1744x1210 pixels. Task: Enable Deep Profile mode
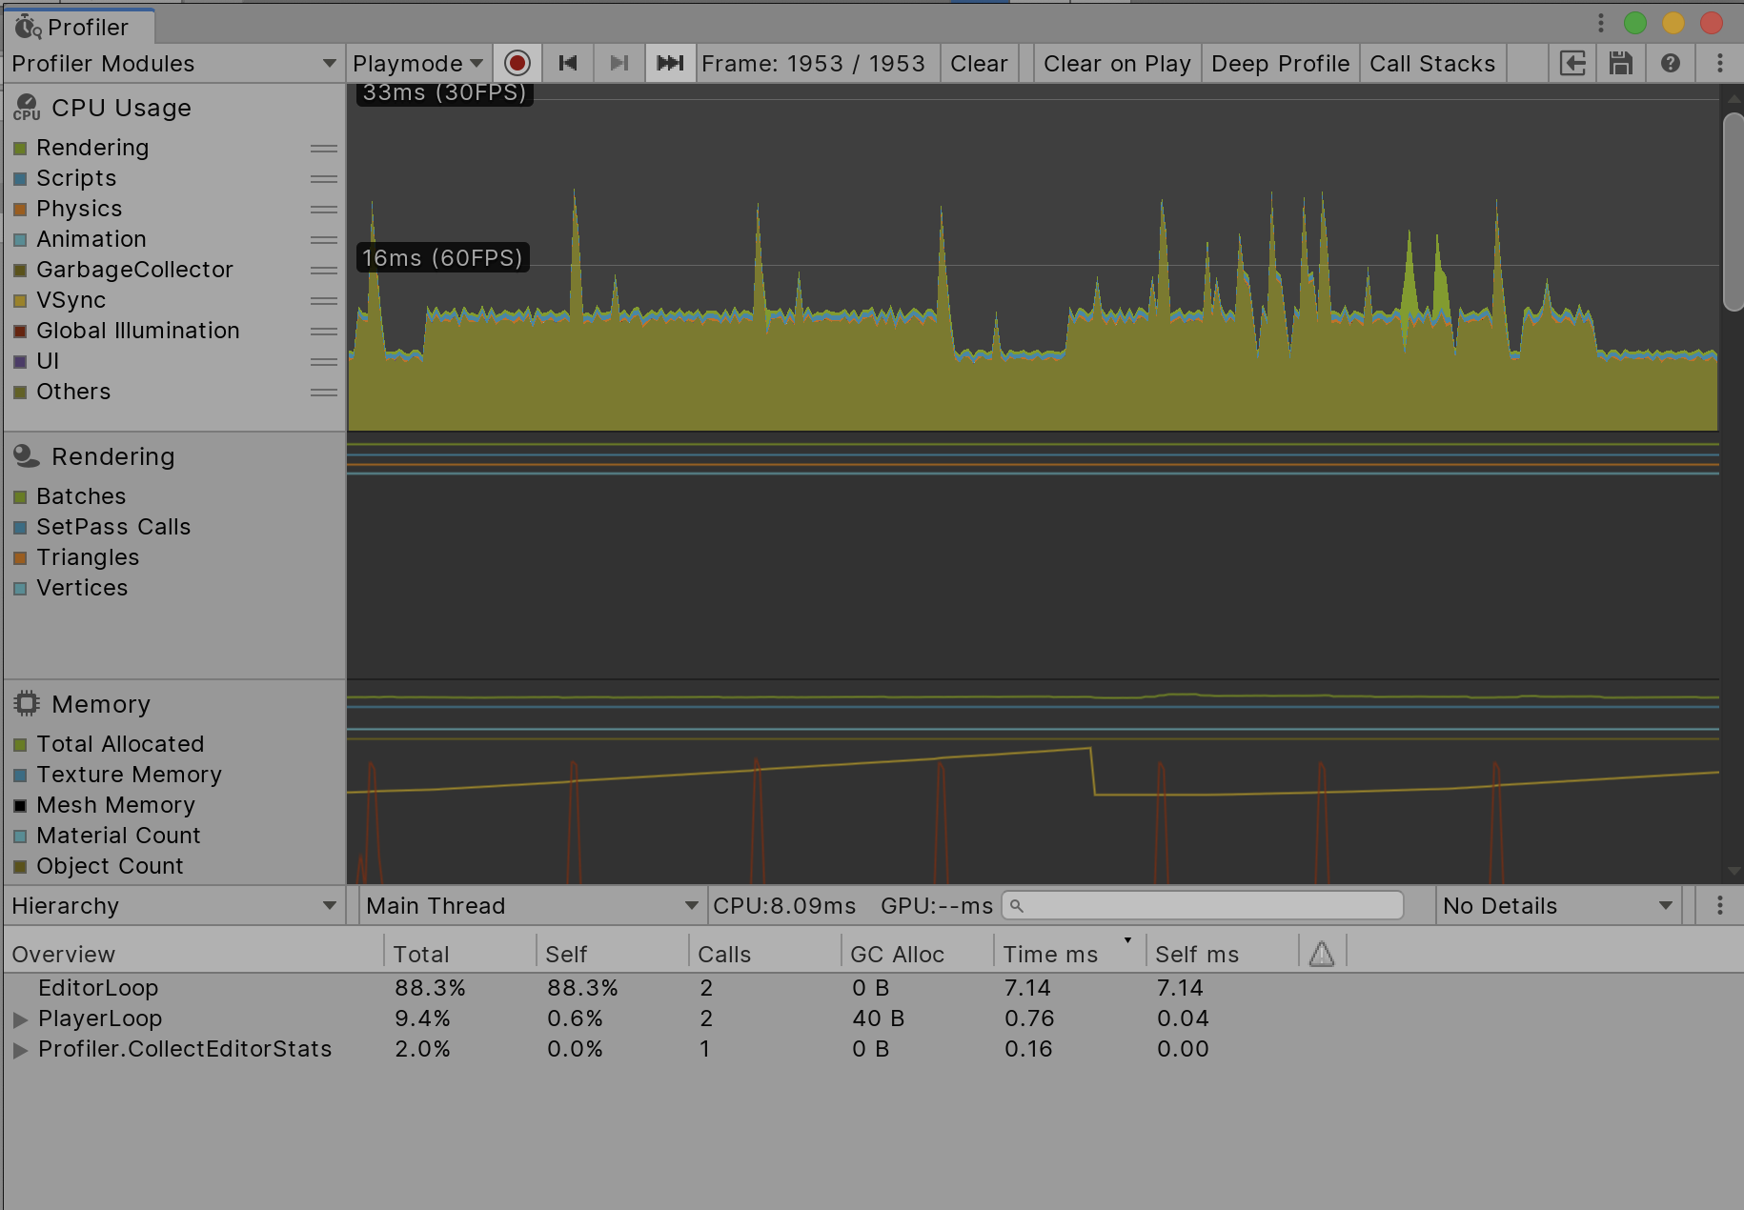click(1280, 63)
